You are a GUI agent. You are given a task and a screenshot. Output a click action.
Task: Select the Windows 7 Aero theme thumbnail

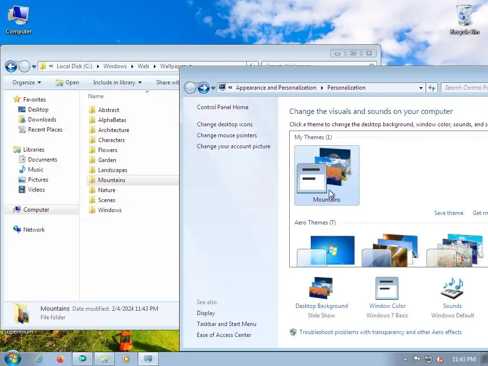(x=326, y=251)
